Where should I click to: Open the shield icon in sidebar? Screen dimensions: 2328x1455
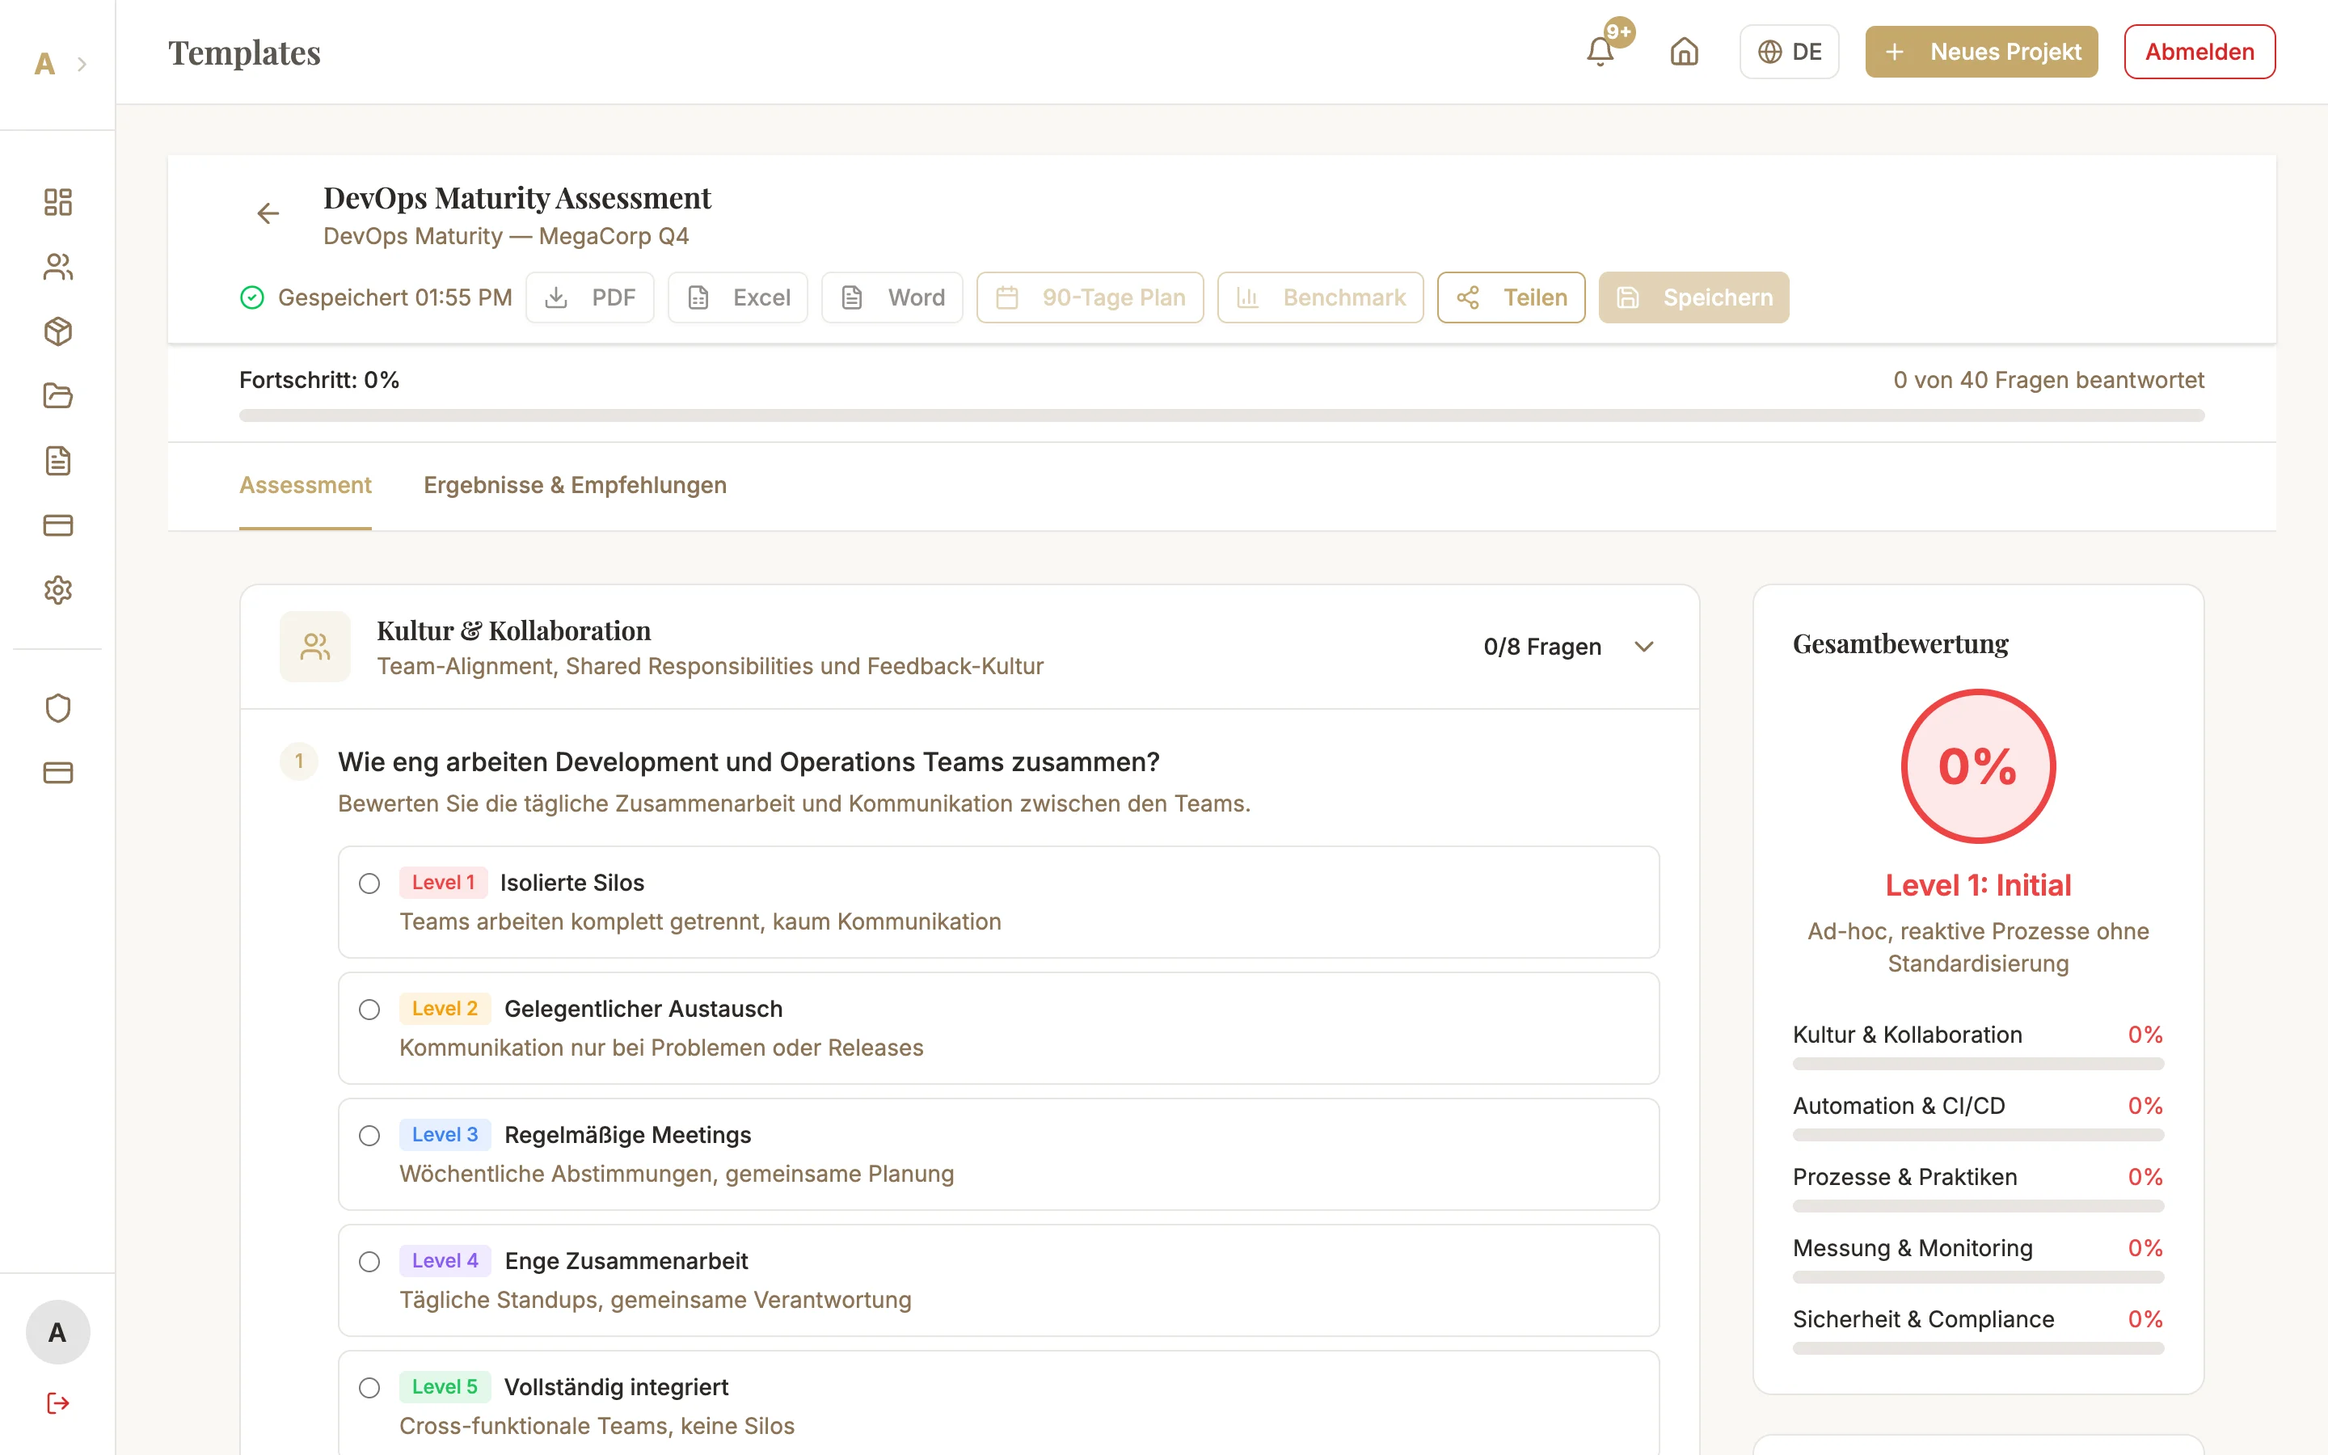pos(57,708)
